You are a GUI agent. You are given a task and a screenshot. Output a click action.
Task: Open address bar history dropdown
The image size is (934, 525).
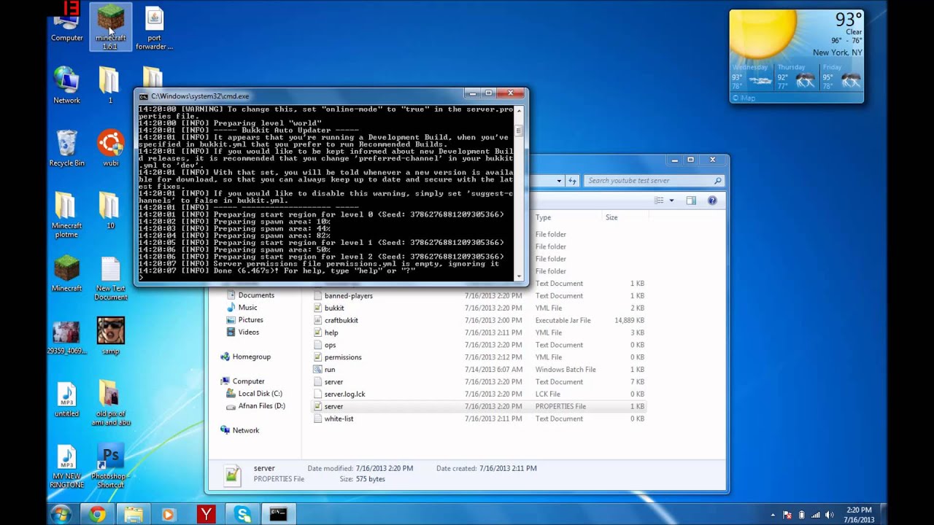pyautogui.click(x=559, y=181)
